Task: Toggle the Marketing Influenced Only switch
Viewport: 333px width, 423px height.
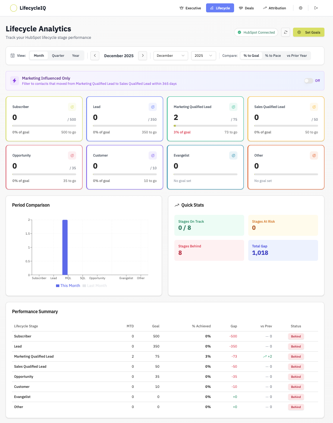Action: pyautogui.click(x=308, y=81)
